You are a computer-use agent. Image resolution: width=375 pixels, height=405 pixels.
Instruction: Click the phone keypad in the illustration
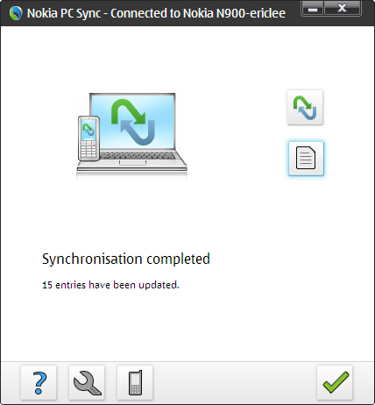click(x=88, y=149)
